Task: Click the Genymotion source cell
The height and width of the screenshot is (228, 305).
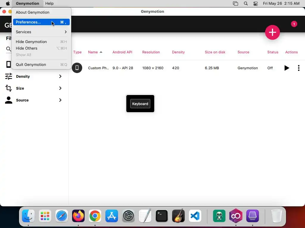Action: pos(248,68)
